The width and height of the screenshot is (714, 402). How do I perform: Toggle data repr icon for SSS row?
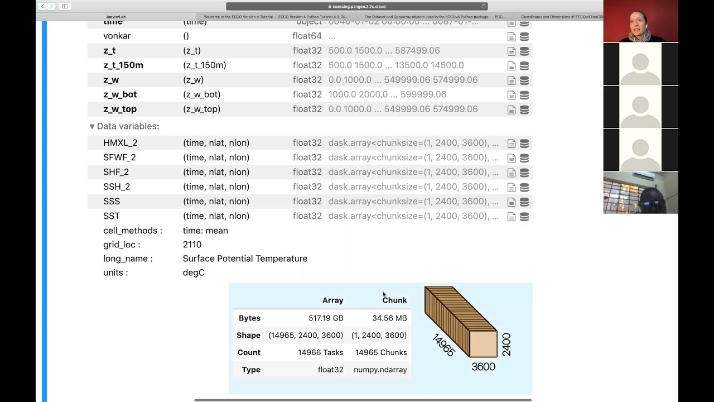524,202
